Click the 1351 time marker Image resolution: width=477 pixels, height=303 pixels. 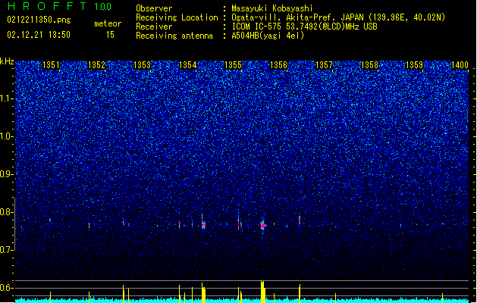pyautogui.click(x=51, y=65)
